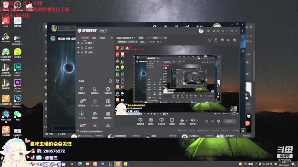Open the Adobe Premiere desktop shortcut
The width and height of the screenshot is (298, 167).
click(x=18, y=86)
